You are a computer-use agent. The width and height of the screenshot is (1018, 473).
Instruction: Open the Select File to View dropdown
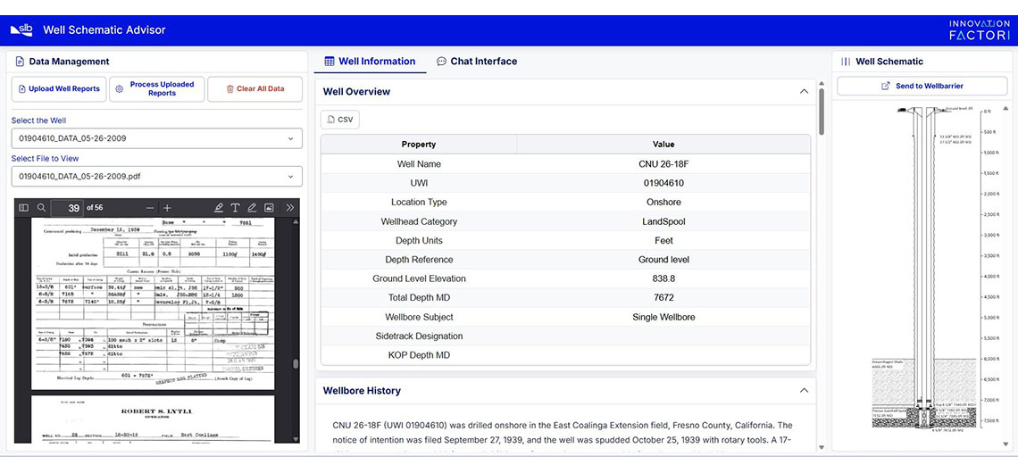pyautogui.click(x=156, y=176)
